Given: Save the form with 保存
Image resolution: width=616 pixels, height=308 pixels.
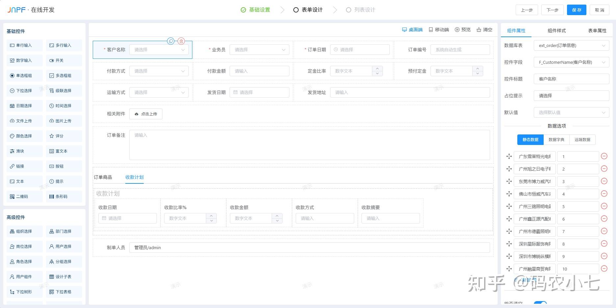Looking at the screenshot, I should click(577, 10).
